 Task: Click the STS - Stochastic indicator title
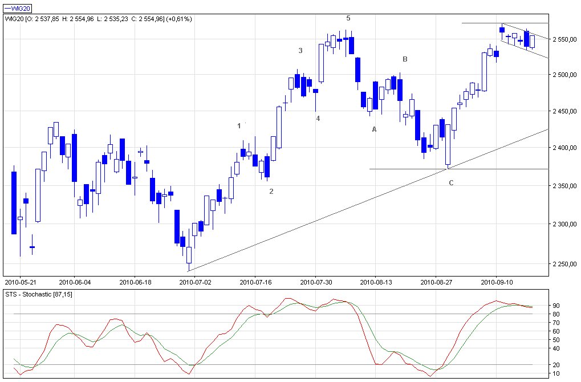pyautogui.click(x=38, y=294)
